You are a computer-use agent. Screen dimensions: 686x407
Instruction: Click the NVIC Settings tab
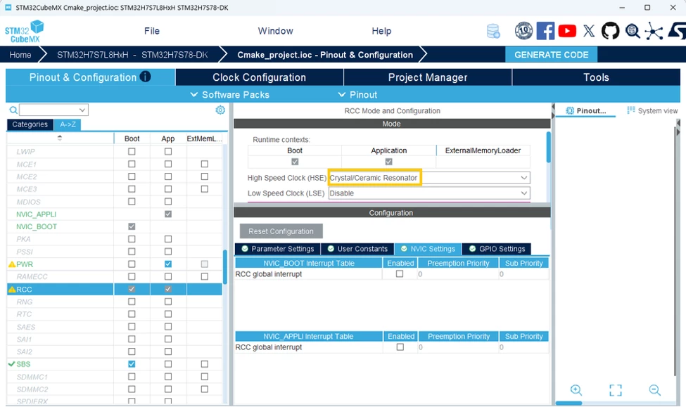coord(428,249)
